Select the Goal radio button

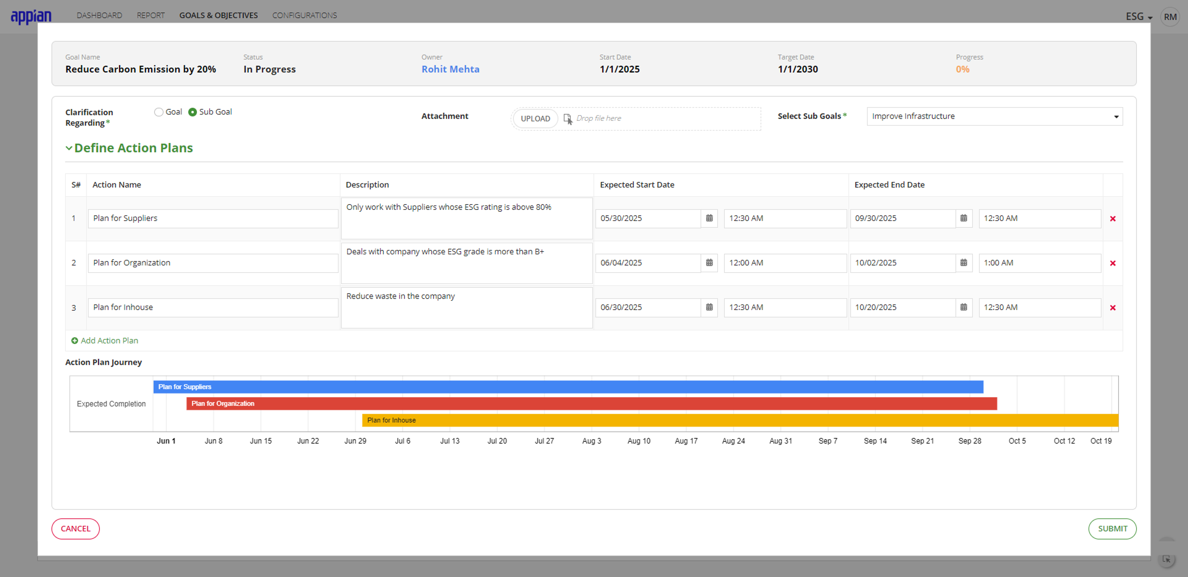pyautogui.click(x=159, y=112)
